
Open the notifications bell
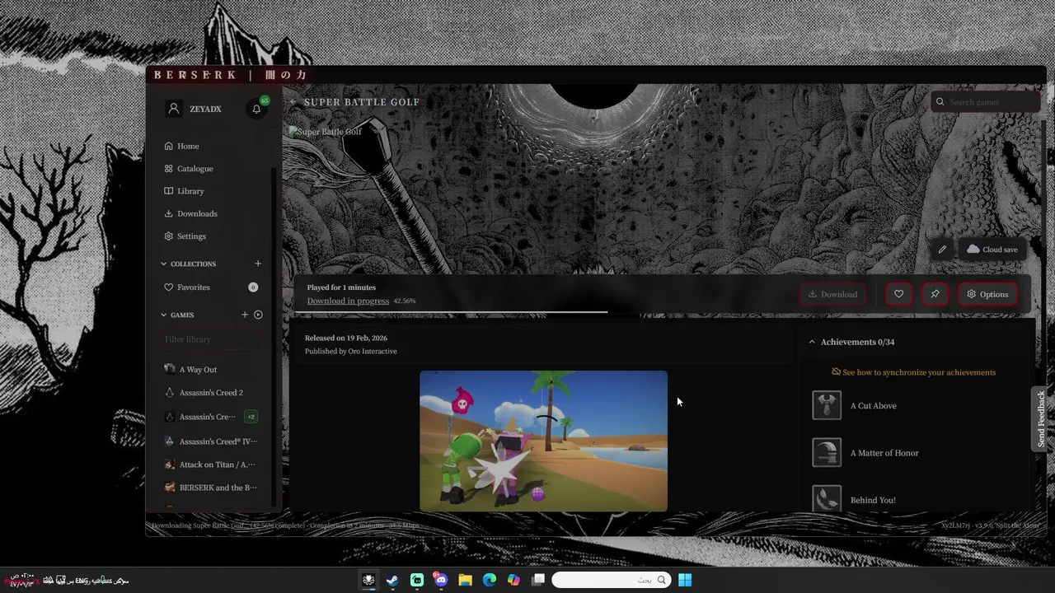256,109
